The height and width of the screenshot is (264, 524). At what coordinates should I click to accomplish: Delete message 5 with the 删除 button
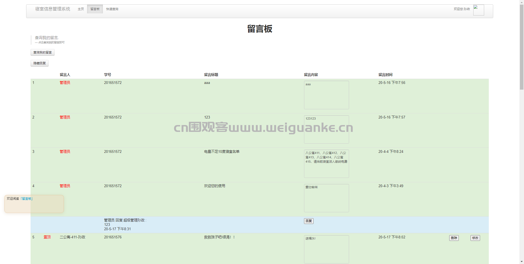tap(454, 238)
